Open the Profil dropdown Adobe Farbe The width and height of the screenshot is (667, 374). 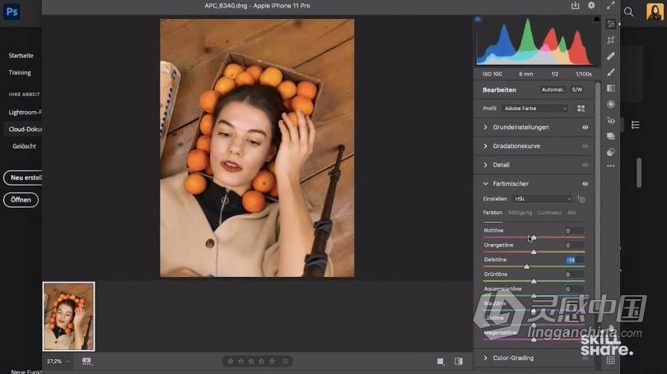coord(535,109)
